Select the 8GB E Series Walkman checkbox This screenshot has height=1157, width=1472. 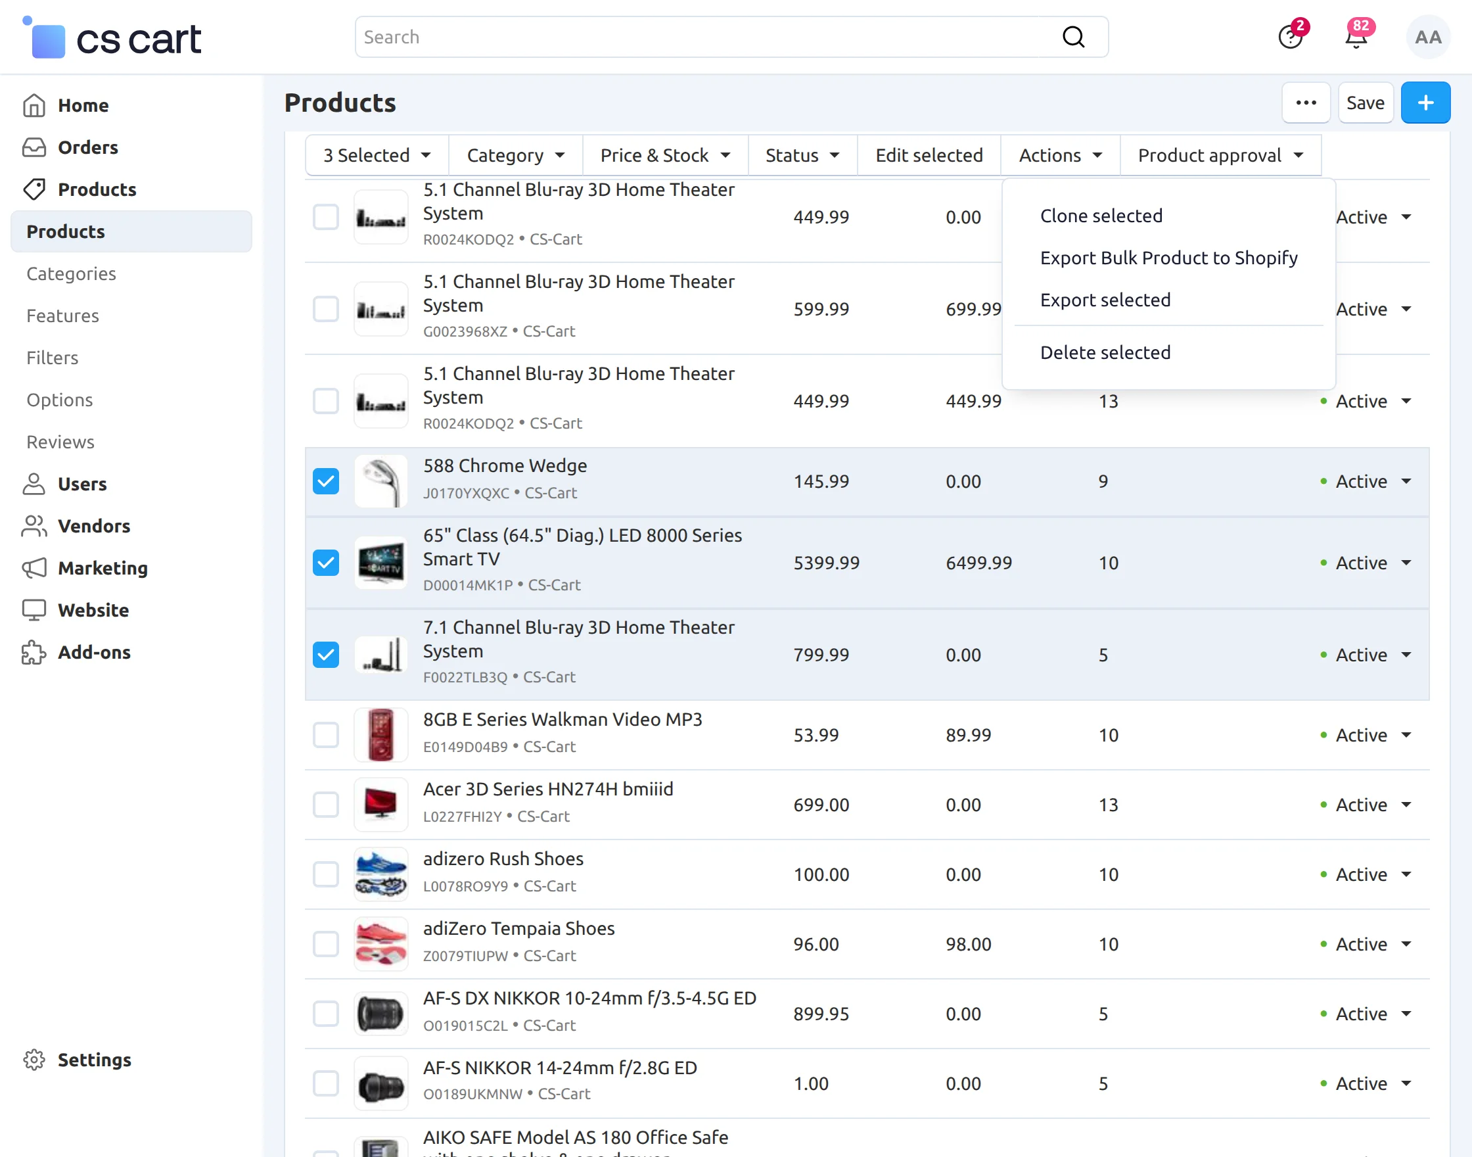(x=326, y=734)
